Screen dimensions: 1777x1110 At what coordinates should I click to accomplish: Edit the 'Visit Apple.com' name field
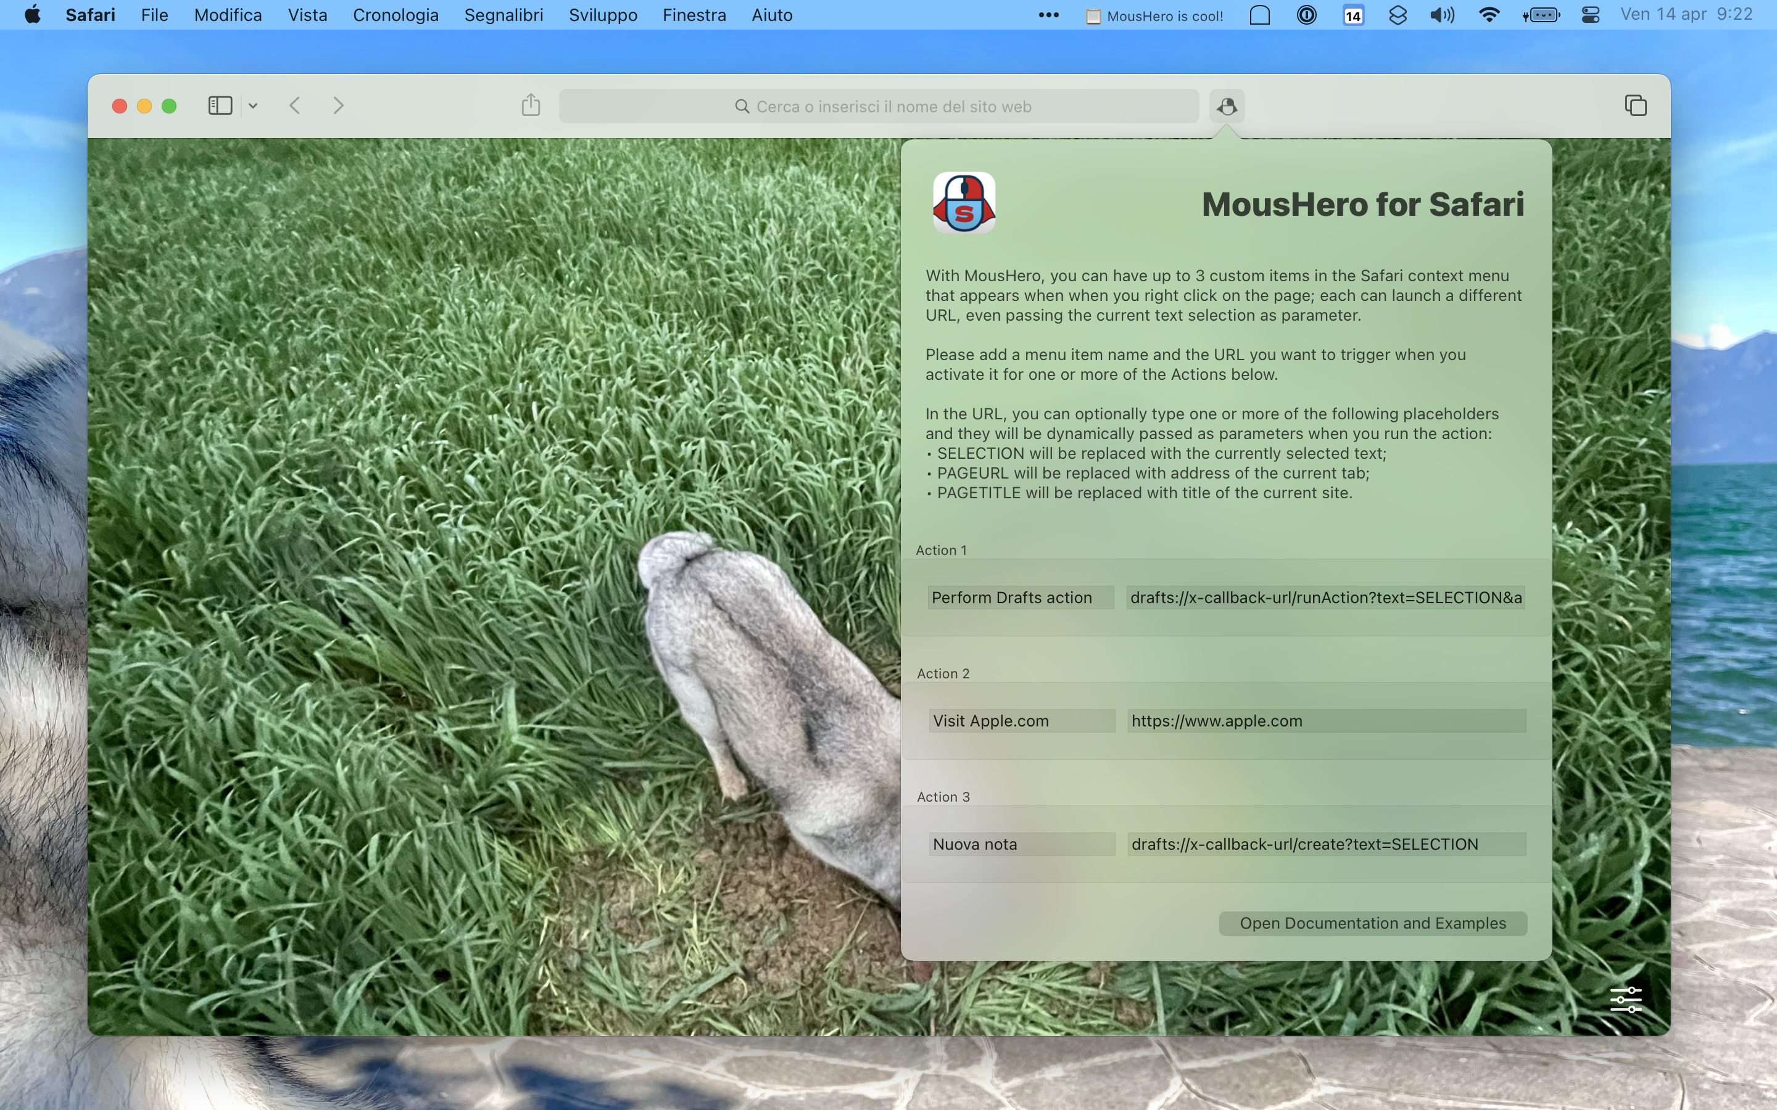(x=1022, y=721)
